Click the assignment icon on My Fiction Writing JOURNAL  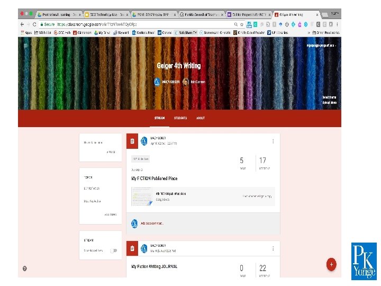click(x=132, y=248)
